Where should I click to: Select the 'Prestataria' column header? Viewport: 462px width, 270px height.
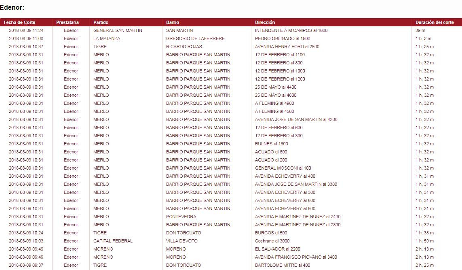tap(68, 22)
